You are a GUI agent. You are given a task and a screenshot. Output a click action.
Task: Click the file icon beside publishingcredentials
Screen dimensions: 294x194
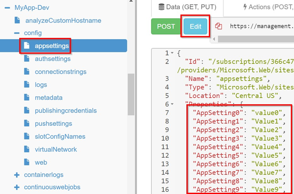[27, 111]
